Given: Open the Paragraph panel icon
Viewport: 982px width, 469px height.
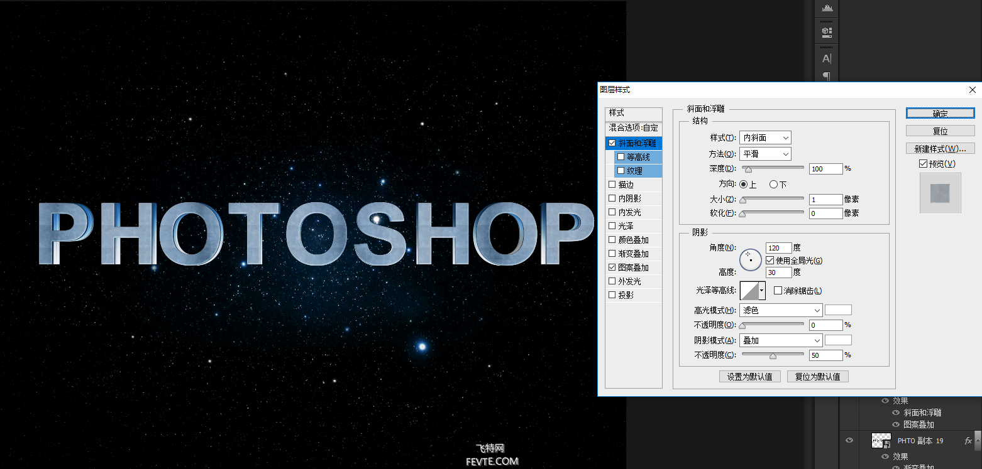Looking at the screenshot, I should point(827,77).
